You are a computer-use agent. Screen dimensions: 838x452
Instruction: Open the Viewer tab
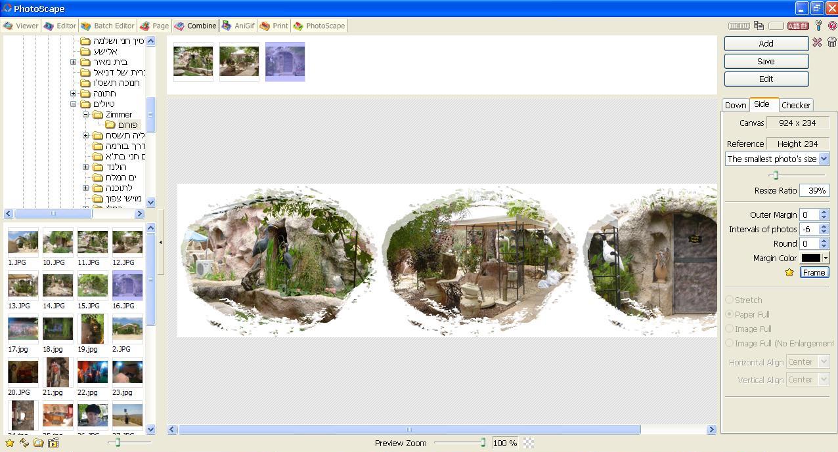tap(20, 26)
